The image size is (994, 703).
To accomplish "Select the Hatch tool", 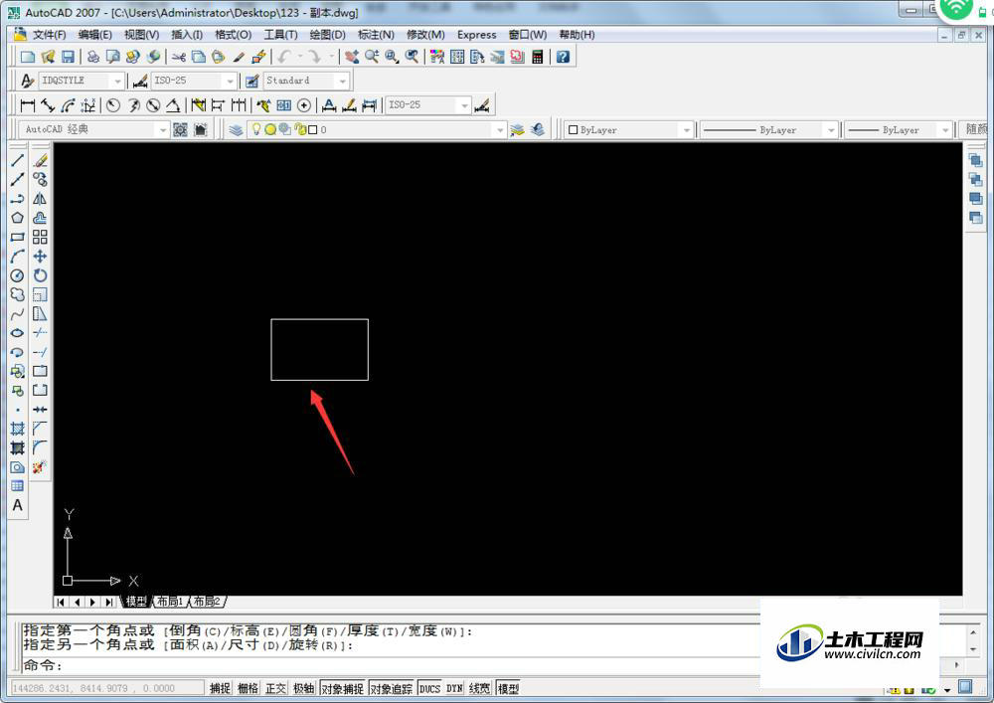I will tap(17, 429).
